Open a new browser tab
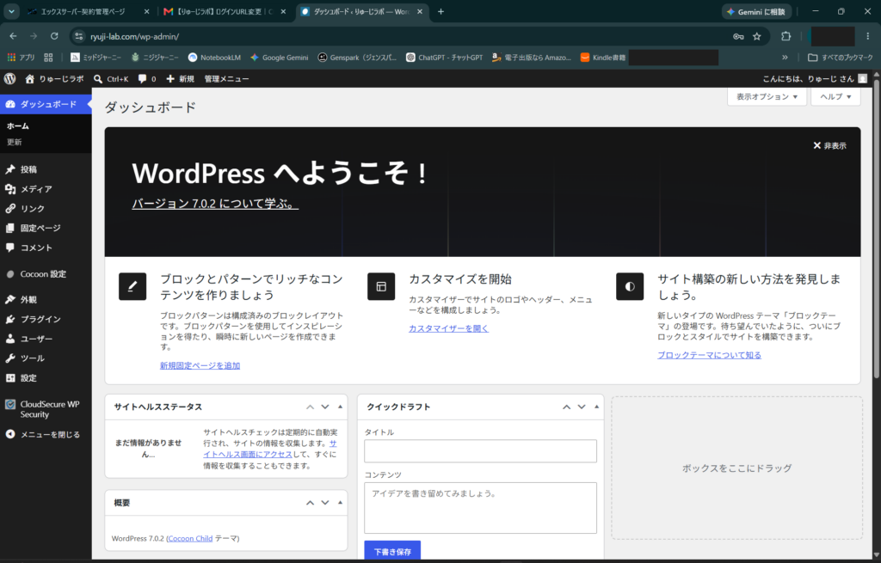881x563 pixels. click(440, 11)
